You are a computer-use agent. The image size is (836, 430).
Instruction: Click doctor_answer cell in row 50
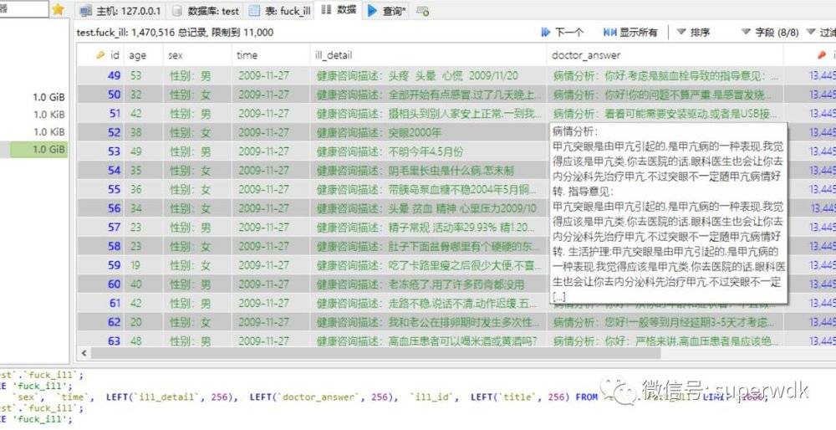[665, 95]
